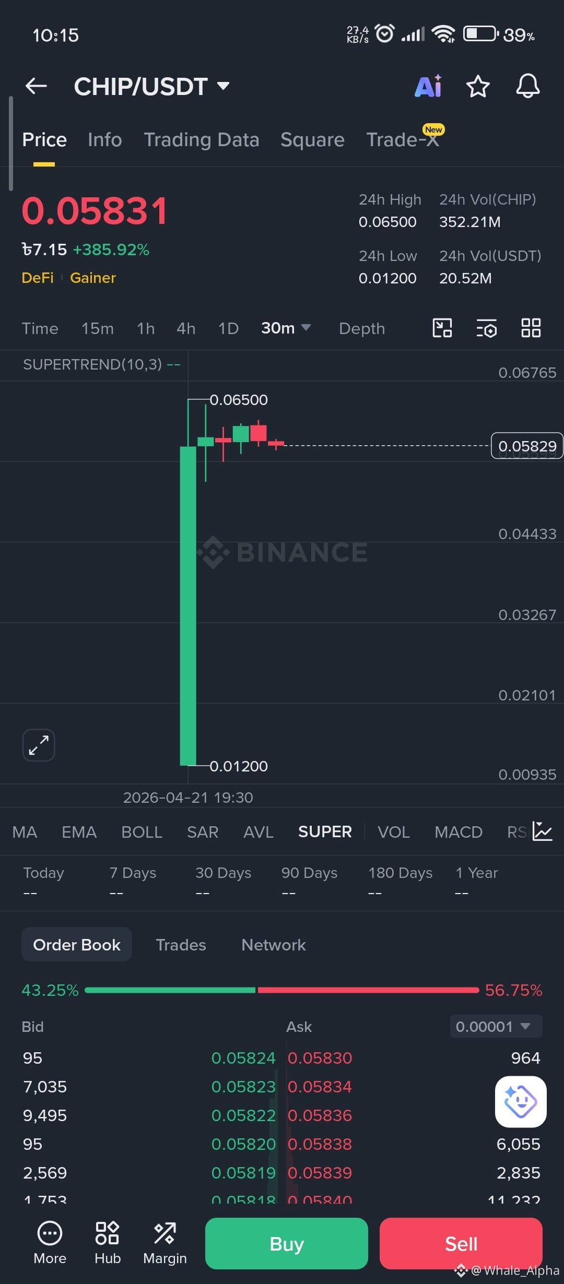Viewport: 564px width, 1284px height.
Task: Open price alert bell icon
Action: [x=528, y=86]
